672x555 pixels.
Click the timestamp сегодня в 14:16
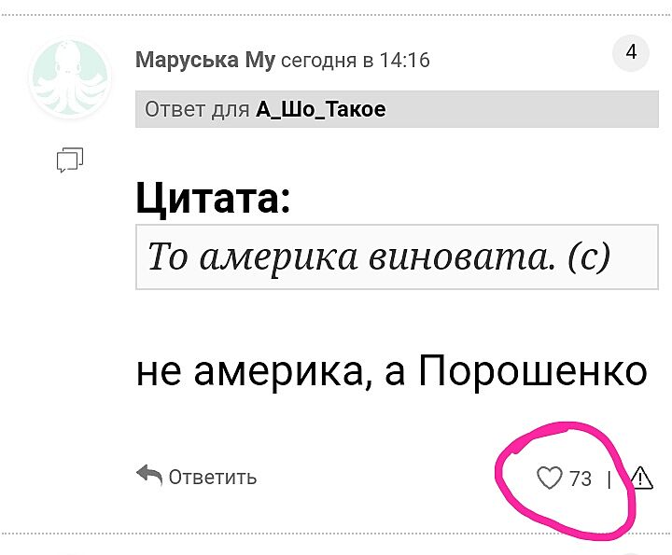(x=356, y=61)
